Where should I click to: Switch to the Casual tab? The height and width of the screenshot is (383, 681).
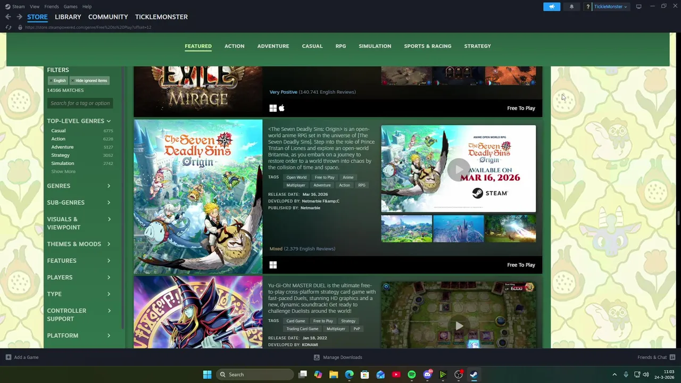(312, 46)
